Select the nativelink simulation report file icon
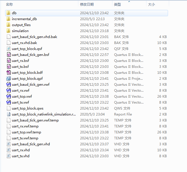Image resolution: width=187 pixels, height=172 pixels. pyautogui.click(x=9, y=114)
